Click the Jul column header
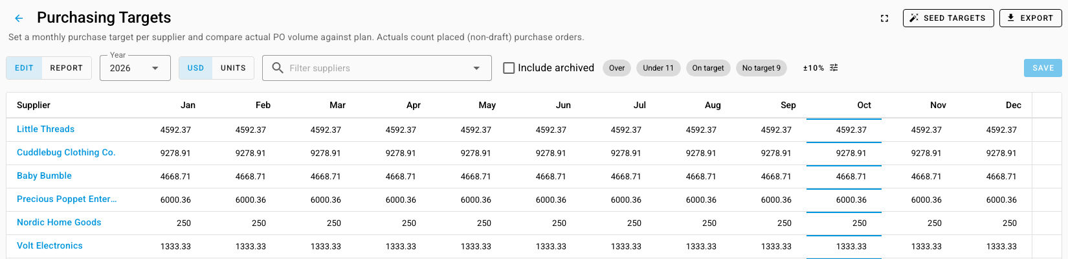The height and width of the screenshot is (259, 1068). click(640, 105)
